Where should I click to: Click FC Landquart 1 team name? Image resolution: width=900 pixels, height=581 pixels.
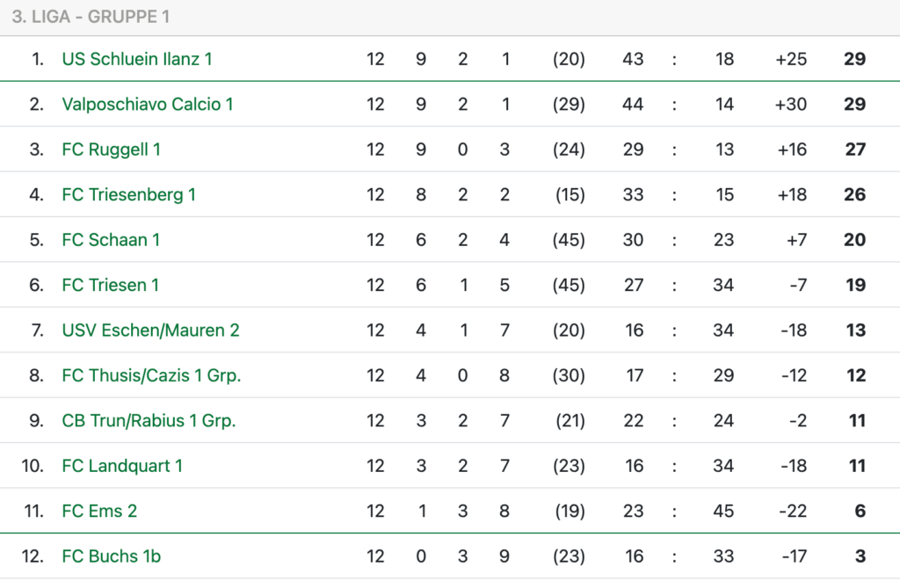tap(122, 466)
